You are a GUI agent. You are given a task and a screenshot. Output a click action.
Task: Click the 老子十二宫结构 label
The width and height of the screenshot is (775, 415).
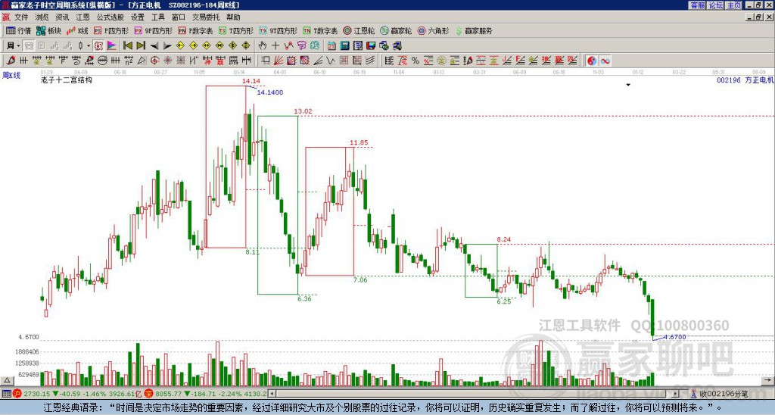tap(67, 80)
